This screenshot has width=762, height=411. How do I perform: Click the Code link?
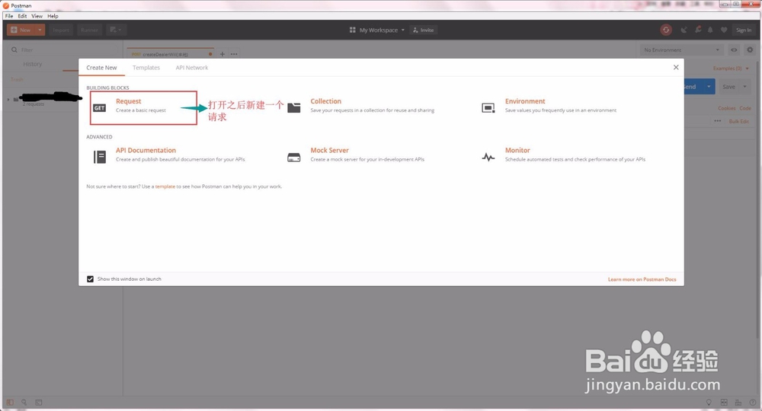(x=745, y=108)
